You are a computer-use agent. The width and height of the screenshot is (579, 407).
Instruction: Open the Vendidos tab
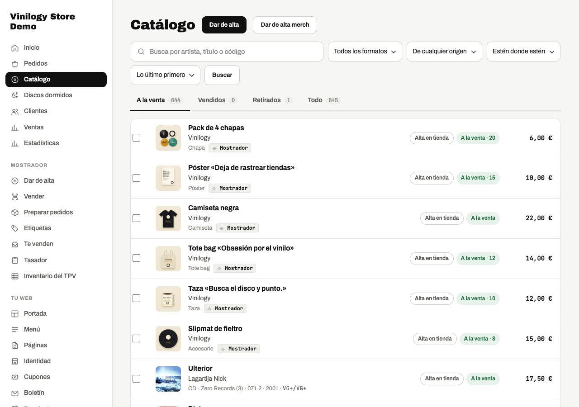pos(218,100)
